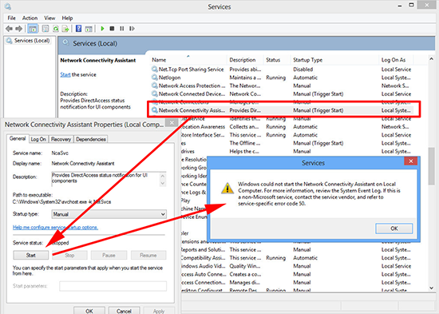Click the gear icon of the Network Connected Device row
The image size is (439, 314).
(x=155, y=93)
